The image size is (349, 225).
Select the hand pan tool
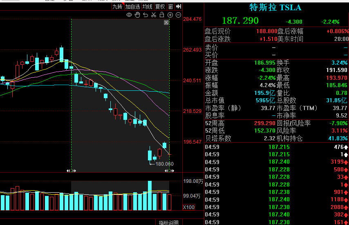[137, 15]
